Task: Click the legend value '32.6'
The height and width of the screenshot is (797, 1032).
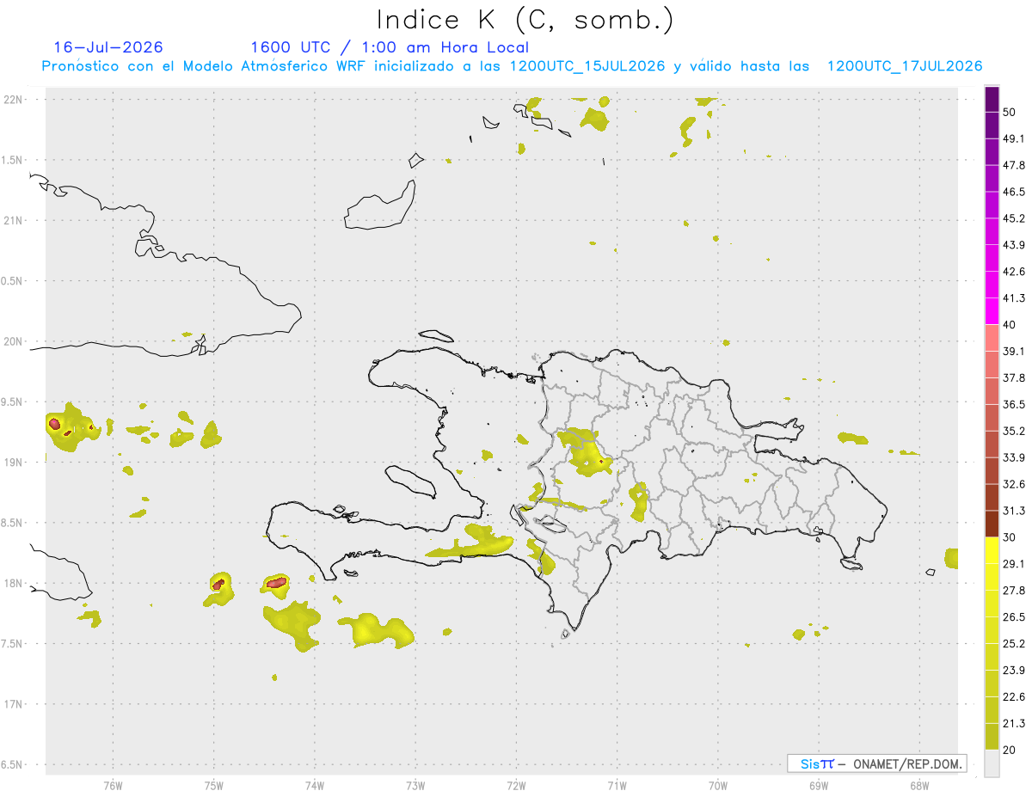Action: (1014, 484)
